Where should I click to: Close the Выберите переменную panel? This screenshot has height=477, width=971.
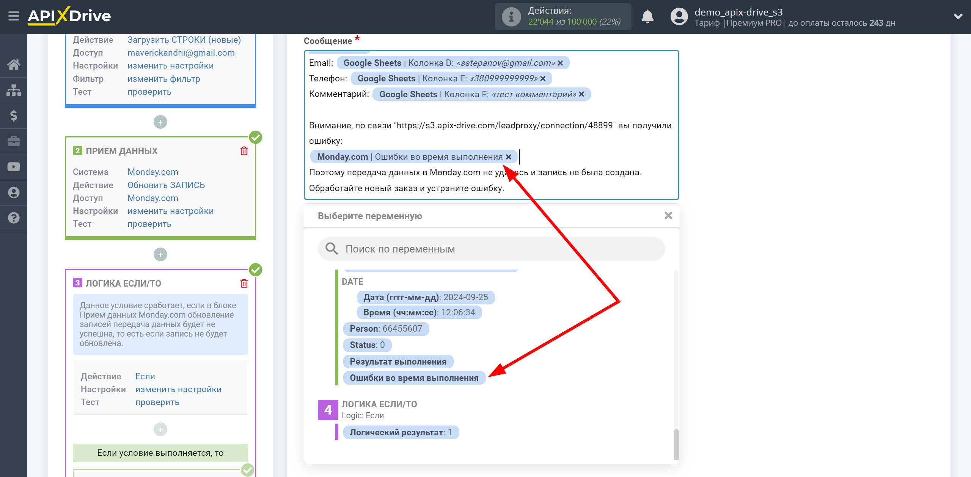click(x=668, y=215)
